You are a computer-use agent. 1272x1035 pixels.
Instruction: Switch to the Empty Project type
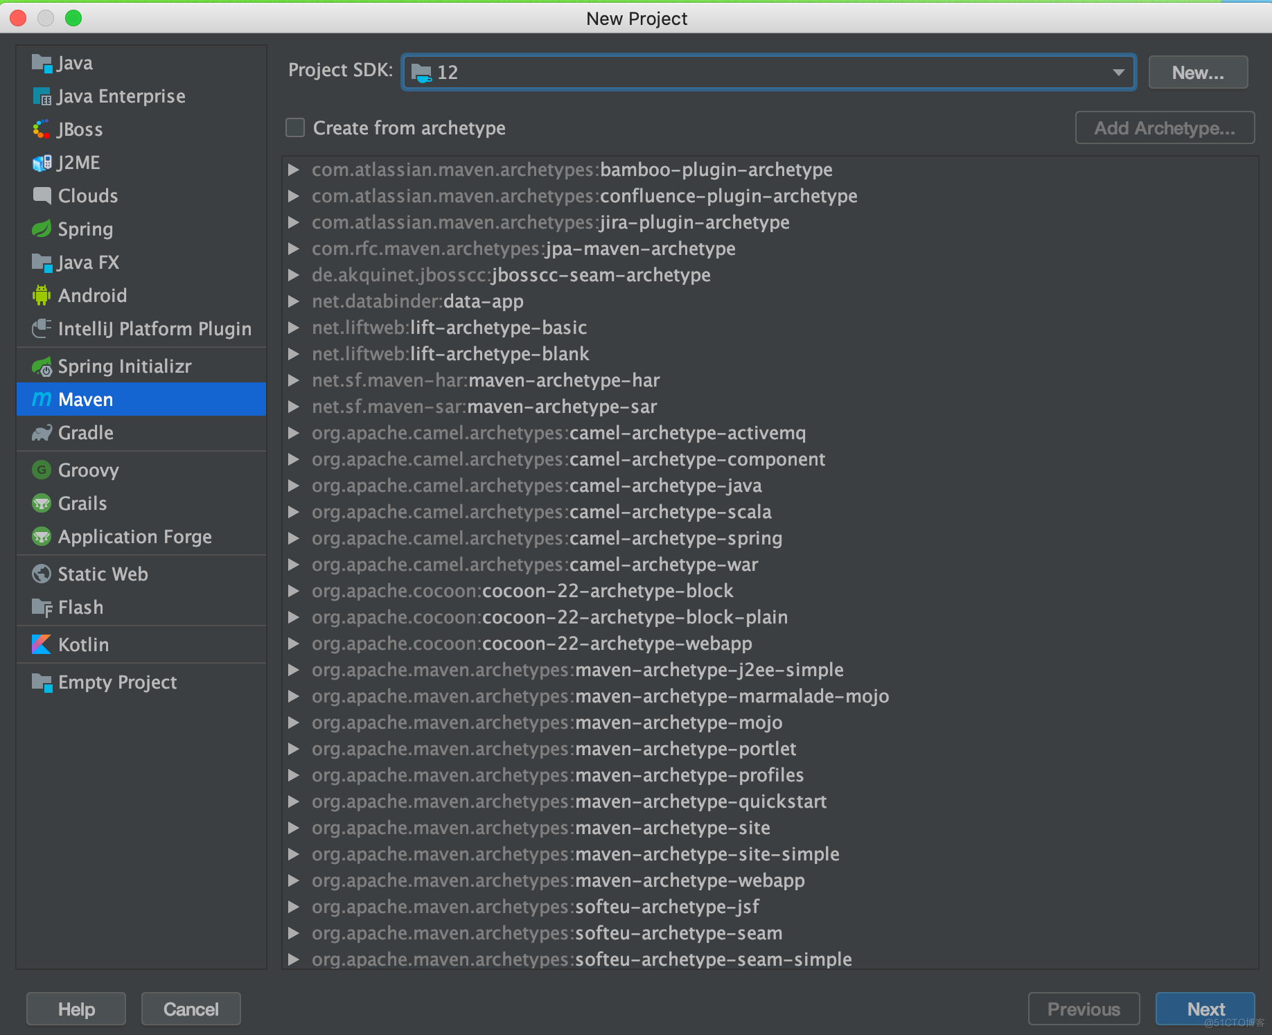tap(141, 682)
